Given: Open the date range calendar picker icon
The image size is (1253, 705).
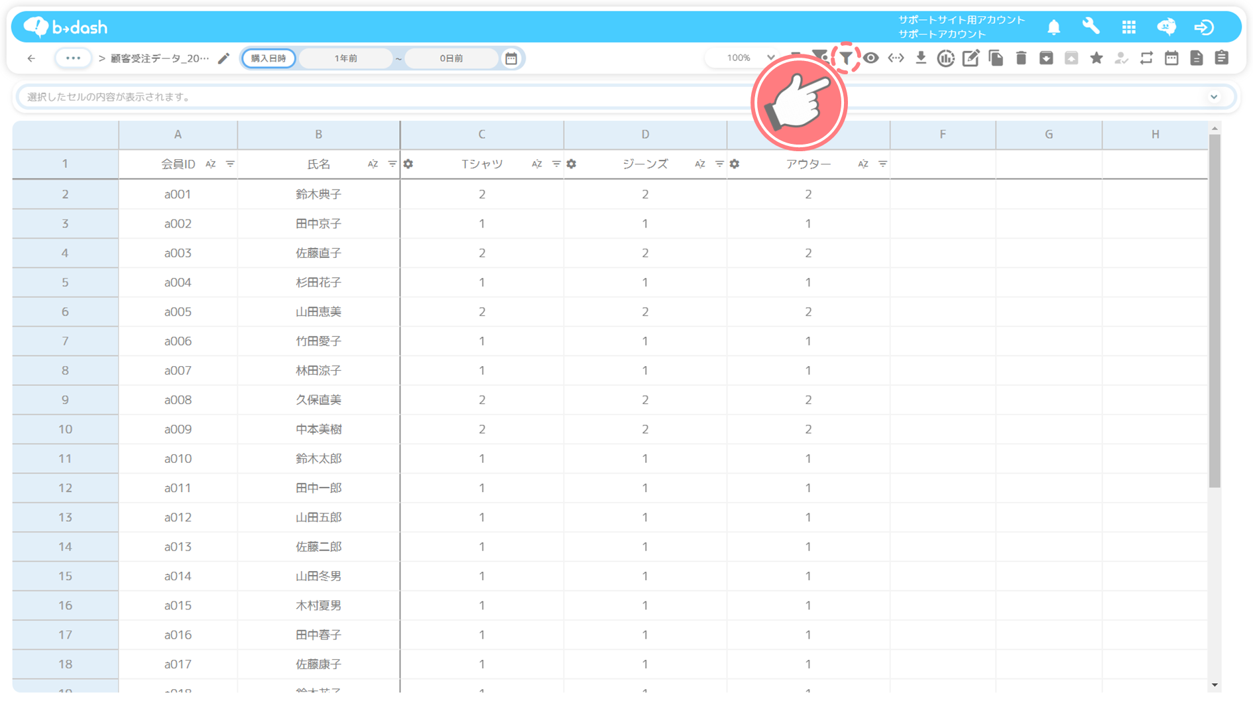Looking at the screenshot, I should click(x=511, y=58).
